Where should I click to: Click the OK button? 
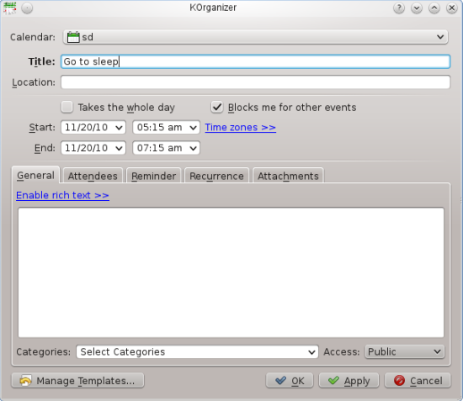click(x=290, y=381)
